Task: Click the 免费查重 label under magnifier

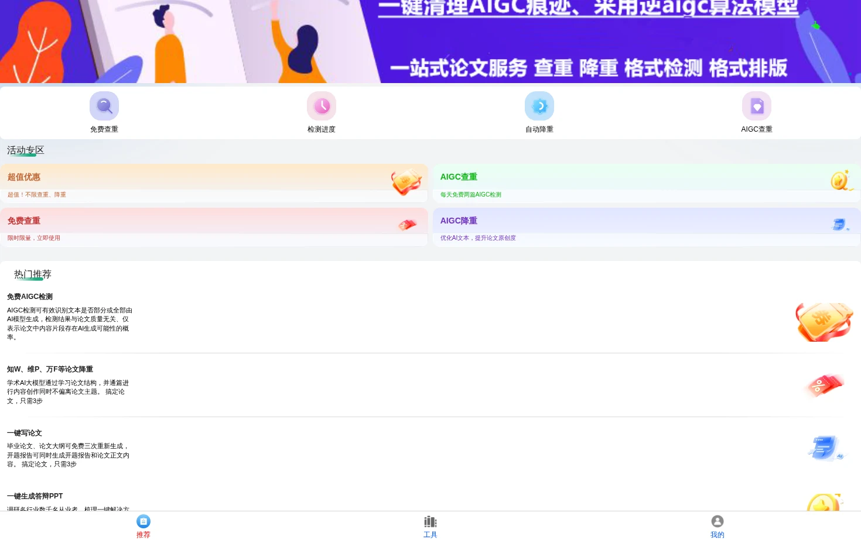Action: pyautogui.click(x=104, y=129)
